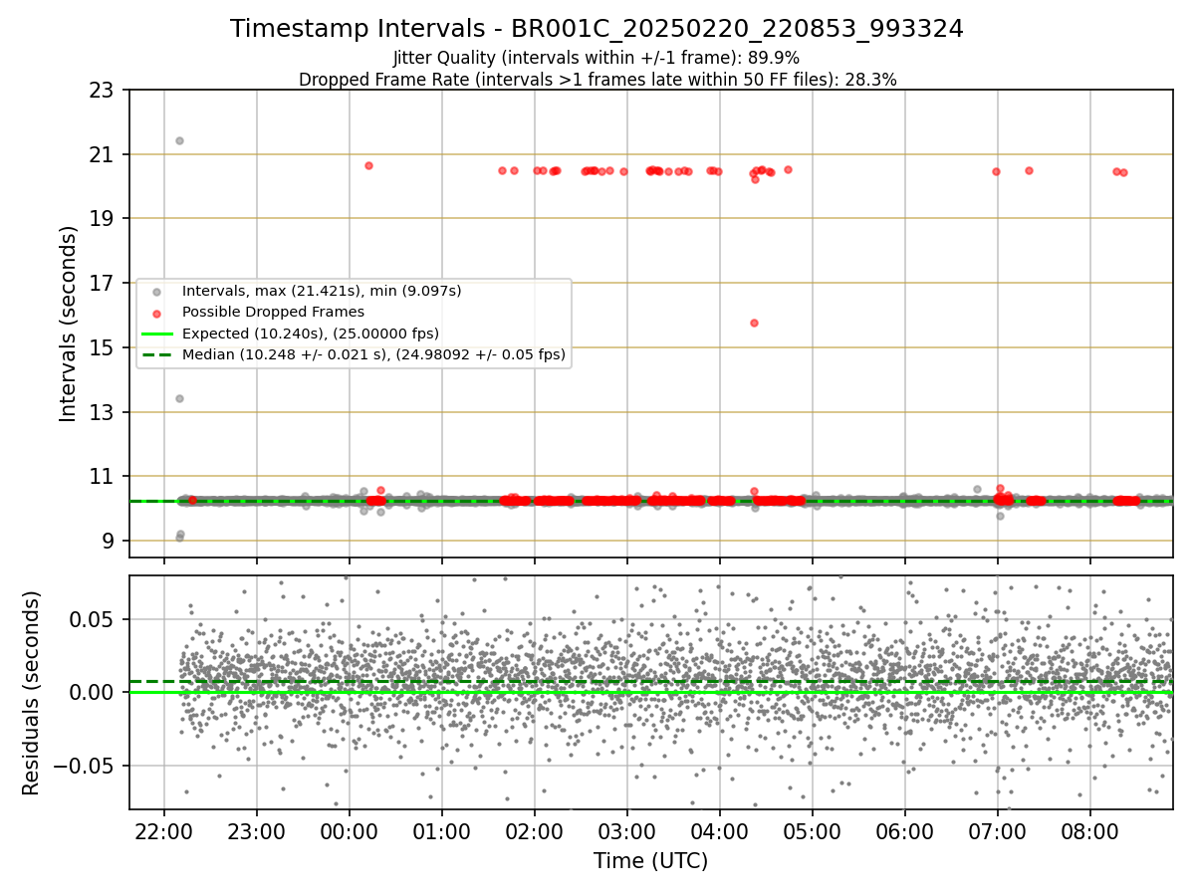1195x896 pixels.
Task: Click the 'Intervals (seconds)' y-axis label
Action: [68, 324]
